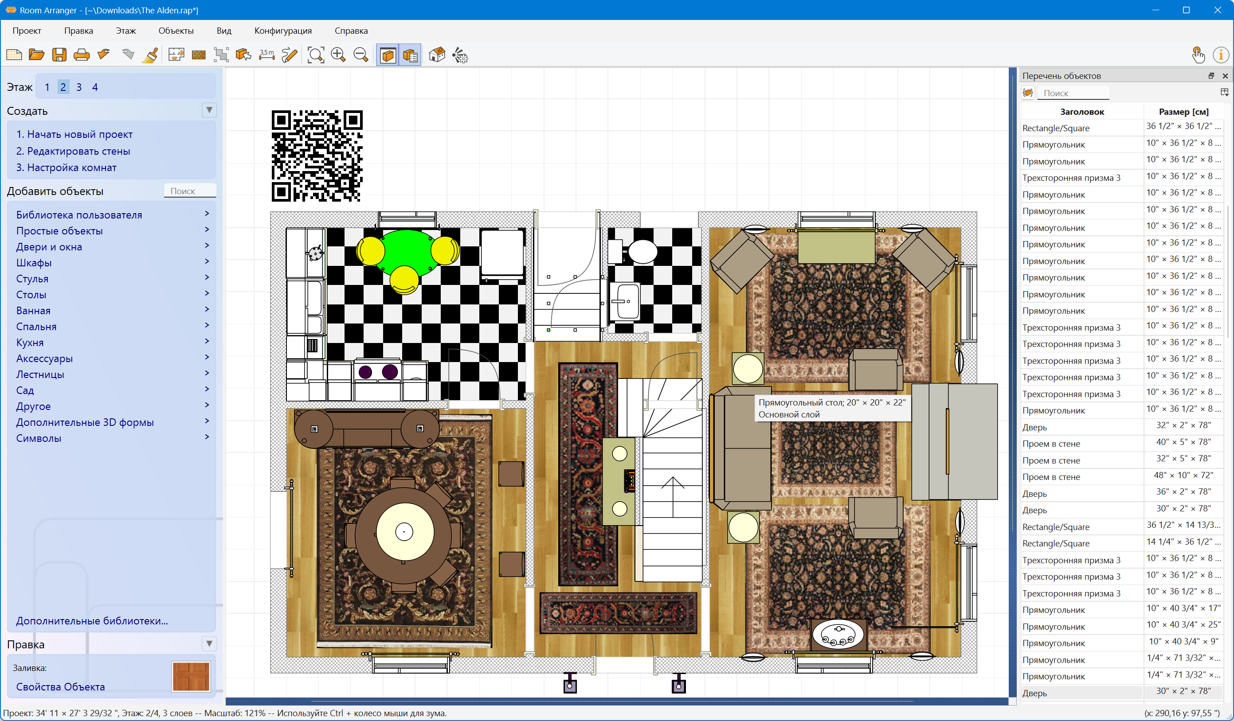Click the zoom in magnifier icon

point(338,55)
